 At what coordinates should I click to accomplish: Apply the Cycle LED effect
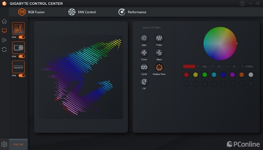(x=144, y=67)
